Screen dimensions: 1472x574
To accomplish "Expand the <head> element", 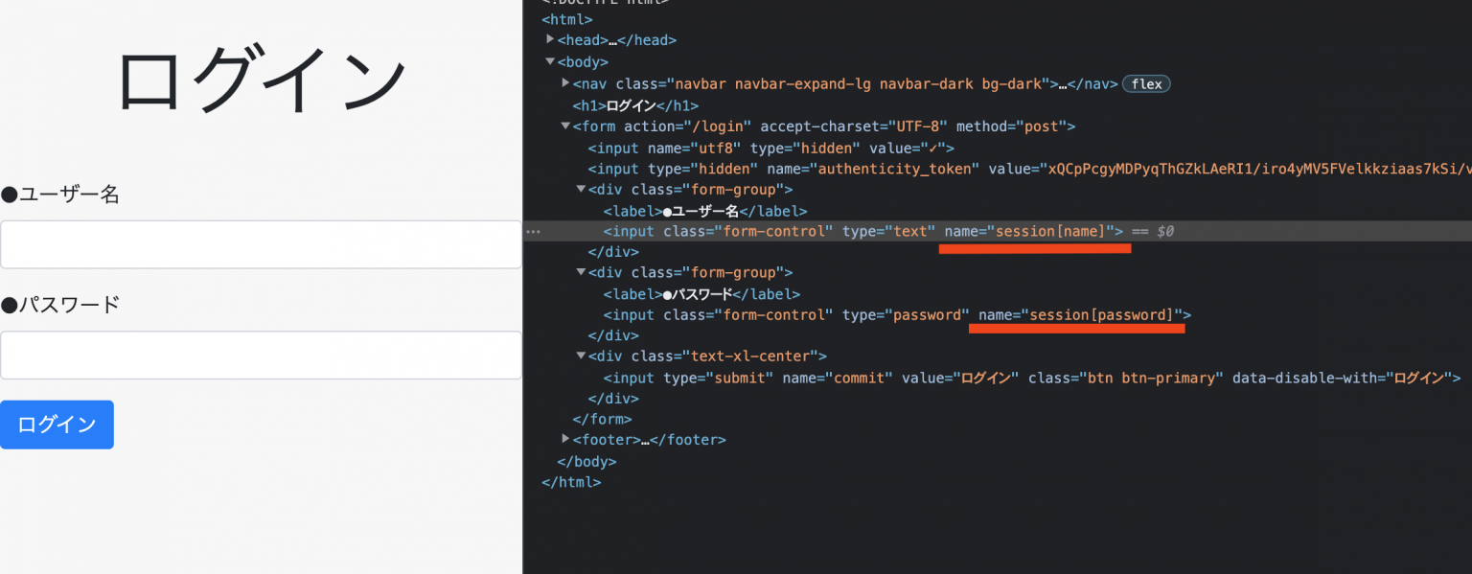I will click(551, 39).
